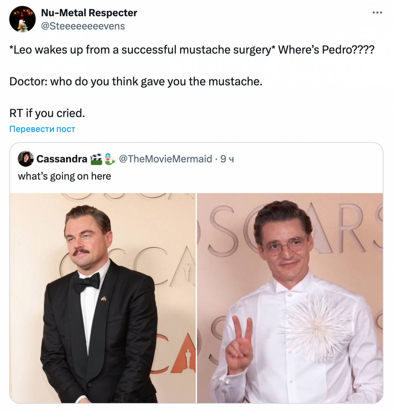Open the Cassandra display name
This screenshot has width=394, height=412.
click(62, 159)
